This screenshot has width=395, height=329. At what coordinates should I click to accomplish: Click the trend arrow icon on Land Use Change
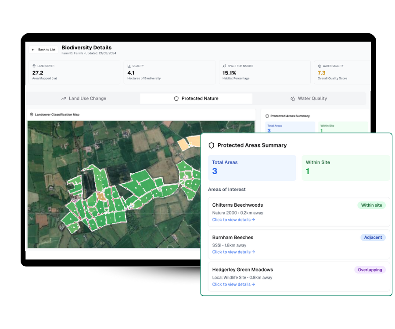(64, 99)
